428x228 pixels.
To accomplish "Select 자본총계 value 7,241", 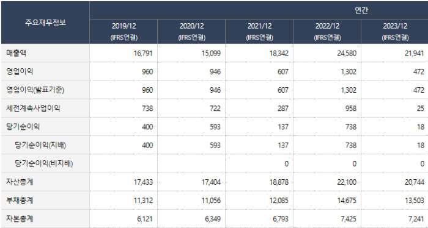I will coord(416,219).
